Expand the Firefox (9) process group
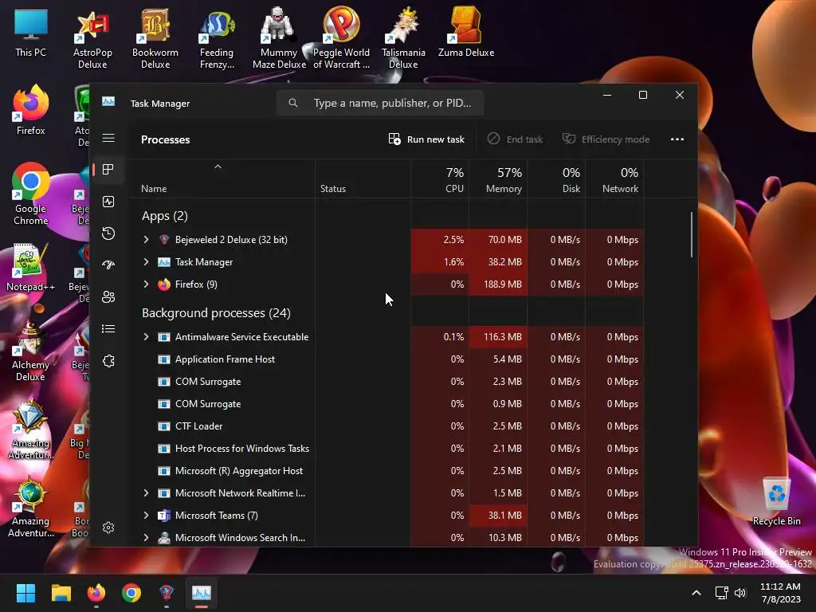The height and width of the screenshot is (612, 816). [147, 284]
